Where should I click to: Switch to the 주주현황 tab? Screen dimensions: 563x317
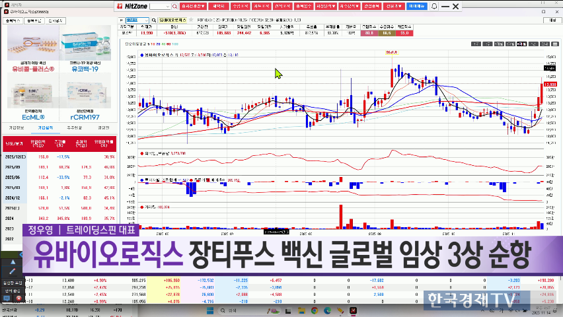(x=75, y=127)
